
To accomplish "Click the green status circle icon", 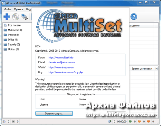I will 130,121.
